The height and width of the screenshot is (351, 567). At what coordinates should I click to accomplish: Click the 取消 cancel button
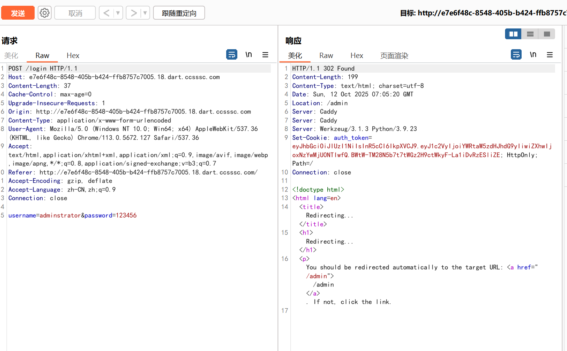[75, 13]
